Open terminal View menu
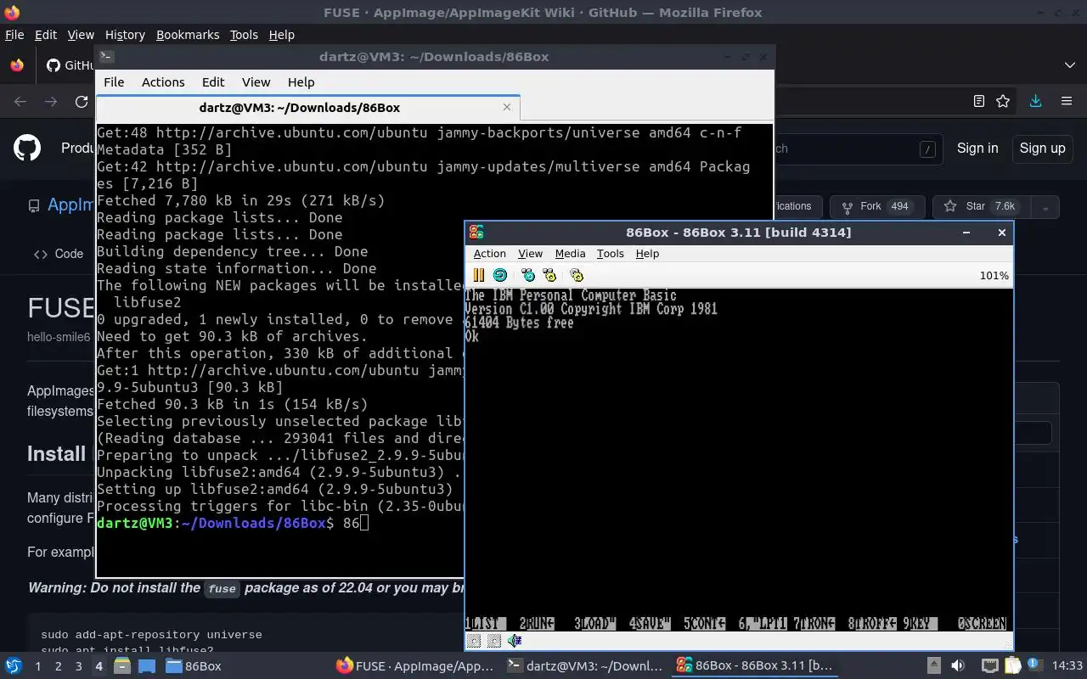1087x679 pixels. [256, 82]
